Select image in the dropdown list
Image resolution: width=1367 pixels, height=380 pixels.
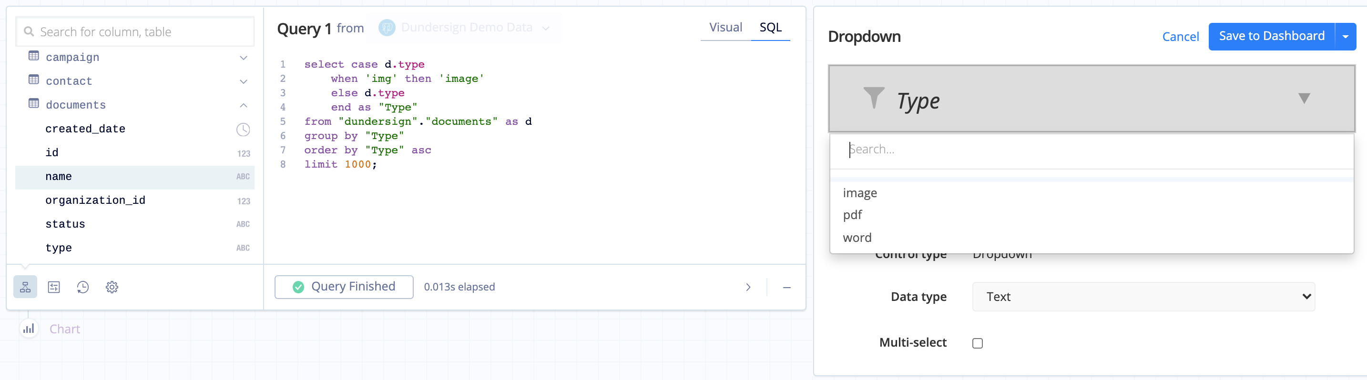coord(1092,193)
